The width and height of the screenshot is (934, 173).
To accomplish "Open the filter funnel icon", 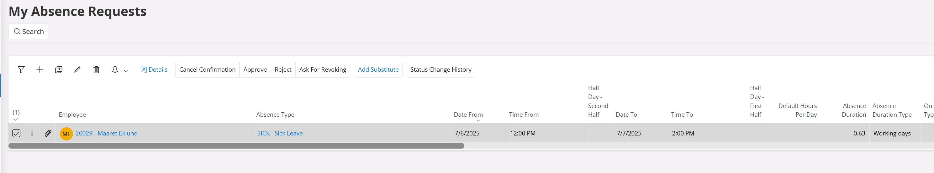I will click(21, 69).
